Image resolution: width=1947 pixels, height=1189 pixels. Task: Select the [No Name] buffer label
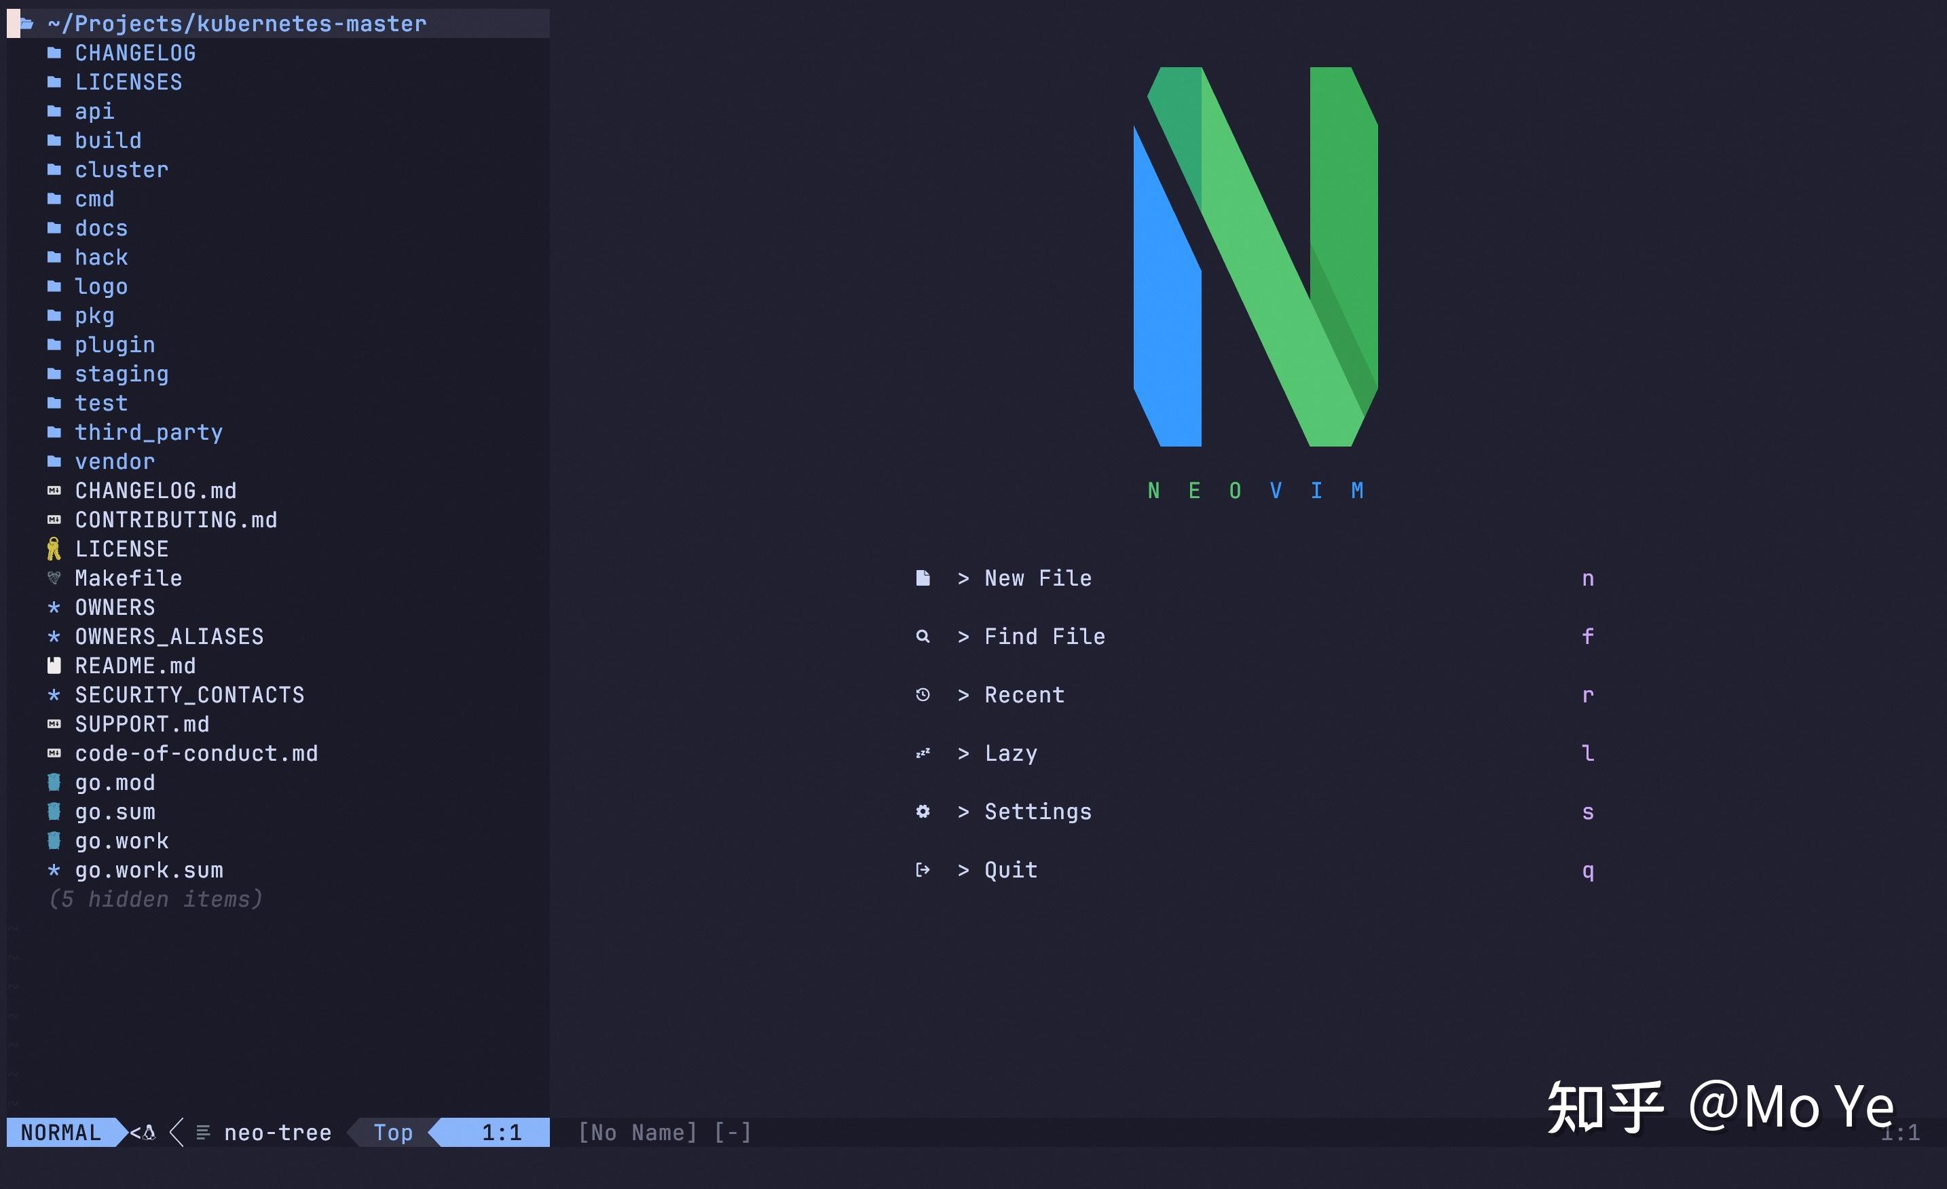(638, 1132)
